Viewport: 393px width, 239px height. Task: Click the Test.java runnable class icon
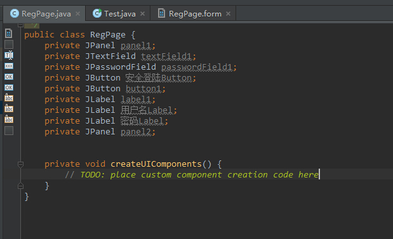[x=97, y=13]
